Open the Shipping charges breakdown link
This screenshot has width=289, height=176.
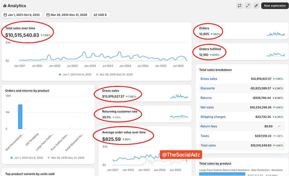tap(213, 117)
